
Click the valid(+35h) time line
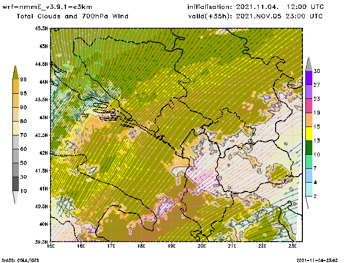click(255, 16)
